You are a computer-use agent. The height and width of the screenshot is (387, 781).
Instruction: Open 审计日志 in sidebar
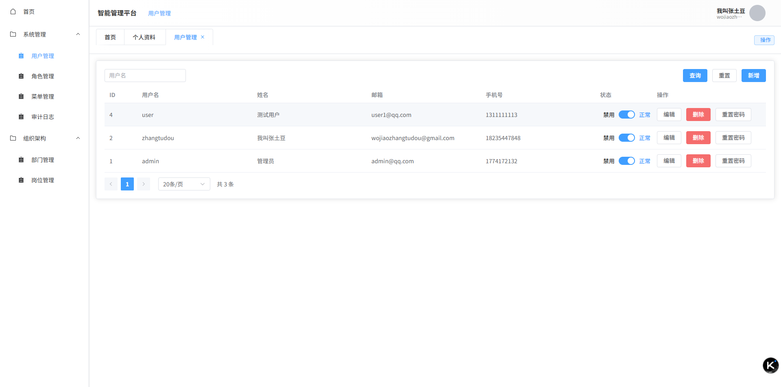[x=44, y=117]
